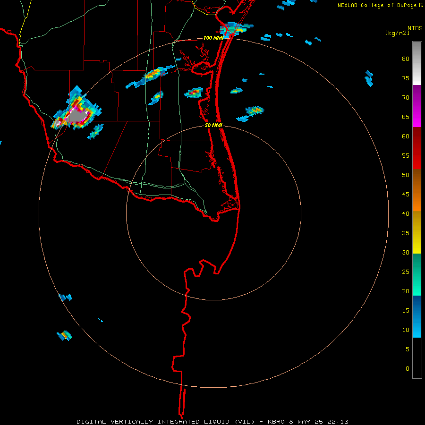This screenshot has width=425, height=425.
Task: Select the 20 value on the scale
Action: click(x=406, y=291)
